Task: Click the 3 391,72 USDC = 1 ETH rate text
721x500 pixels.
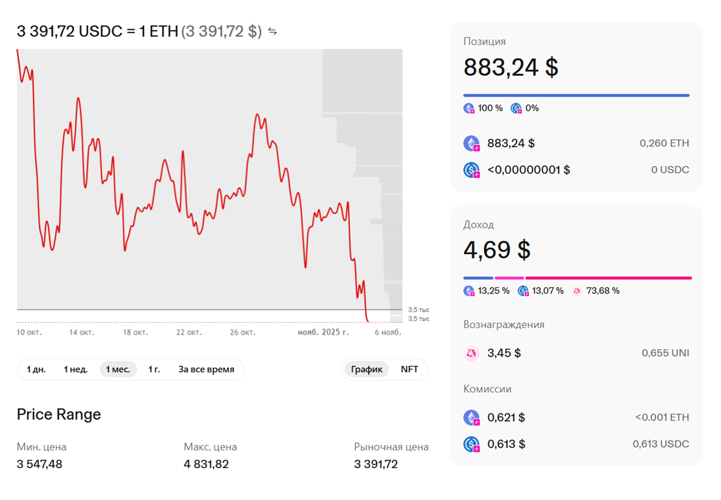Action: pos(97,31)
